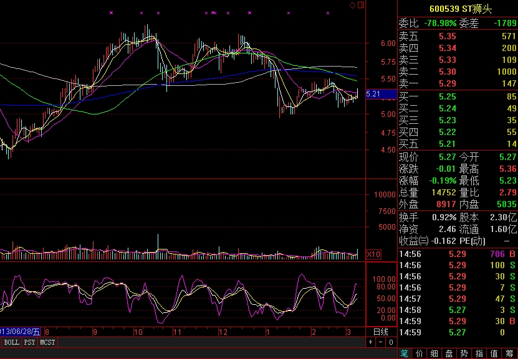Click the 5.00 price axis label
This screenshot has width=518, height=359.
point(388,114)
